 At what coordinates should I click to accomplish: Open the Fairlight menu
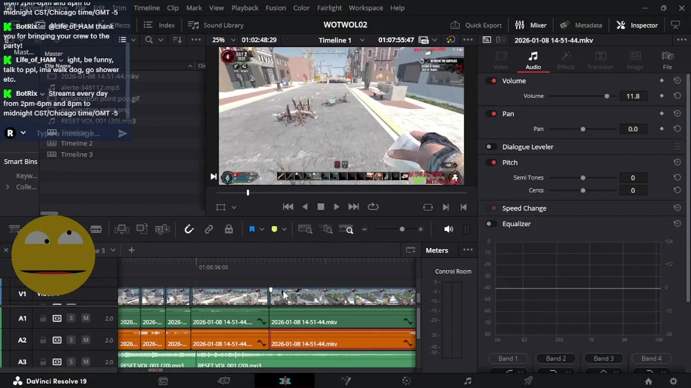click(x=329, y=8)
